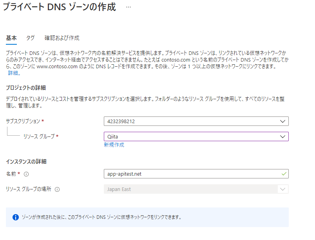315x240 pixels.
Task: Open the 詳細 learn more link
Action: coord(14,73)
